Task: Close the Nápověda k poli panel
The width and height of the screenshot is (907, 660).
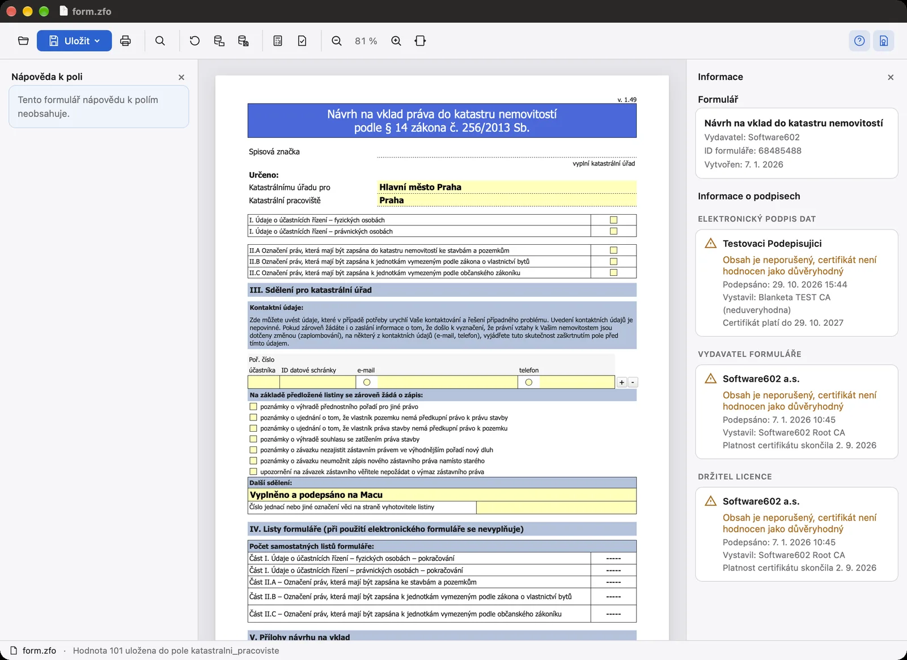Action: pyautogui.click(x=181, y=77)
